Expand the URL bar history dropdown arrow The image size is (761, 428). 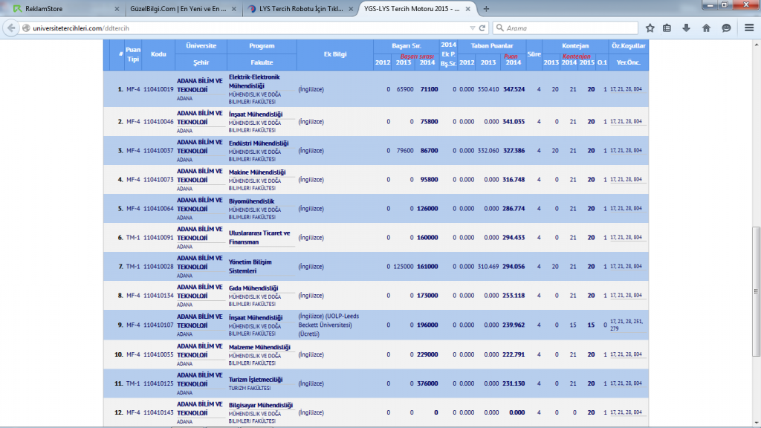[x=472, y=28]
